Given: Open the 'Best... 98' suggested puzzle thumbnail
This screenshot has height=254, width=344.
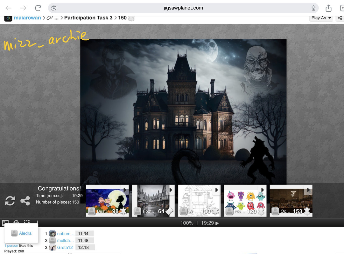Looking at the screenshot, I should pyautogui.click(x=107, y=201).
